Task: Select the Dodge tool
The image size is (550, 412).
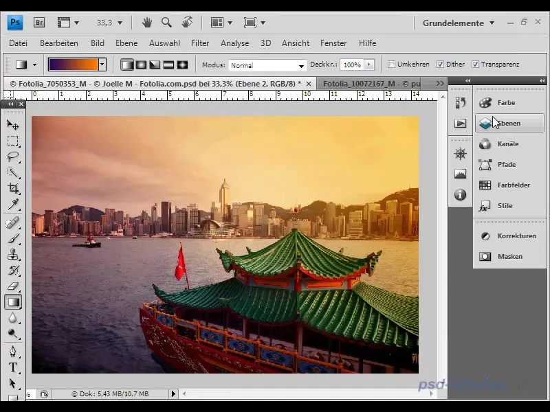Action: (x=13, y=334)
